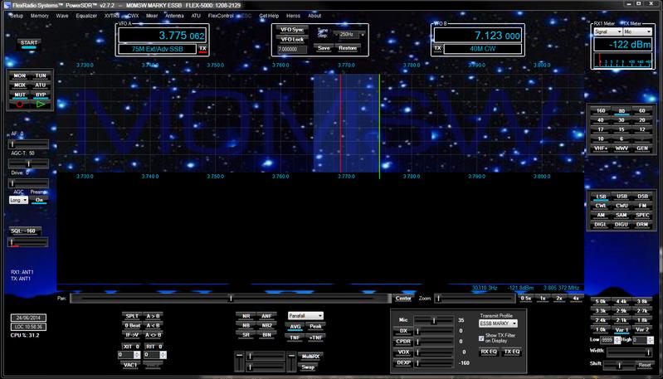Screen dimensions: 663x379
Task: Enable ANF auto notch filter
Action: pos(266,316)
